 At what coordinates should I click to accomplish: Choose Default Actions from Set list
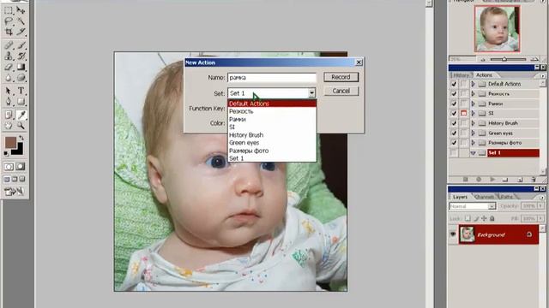pyautogui.click(x=272, y=104)
